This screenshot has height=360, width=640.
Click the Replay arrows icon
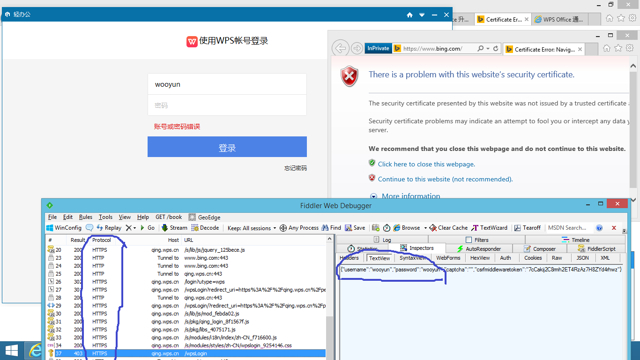pos(99,228)
